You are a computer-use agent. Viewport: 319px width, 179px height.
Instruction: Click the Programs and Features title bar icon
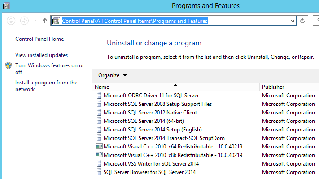coord(6,5)
